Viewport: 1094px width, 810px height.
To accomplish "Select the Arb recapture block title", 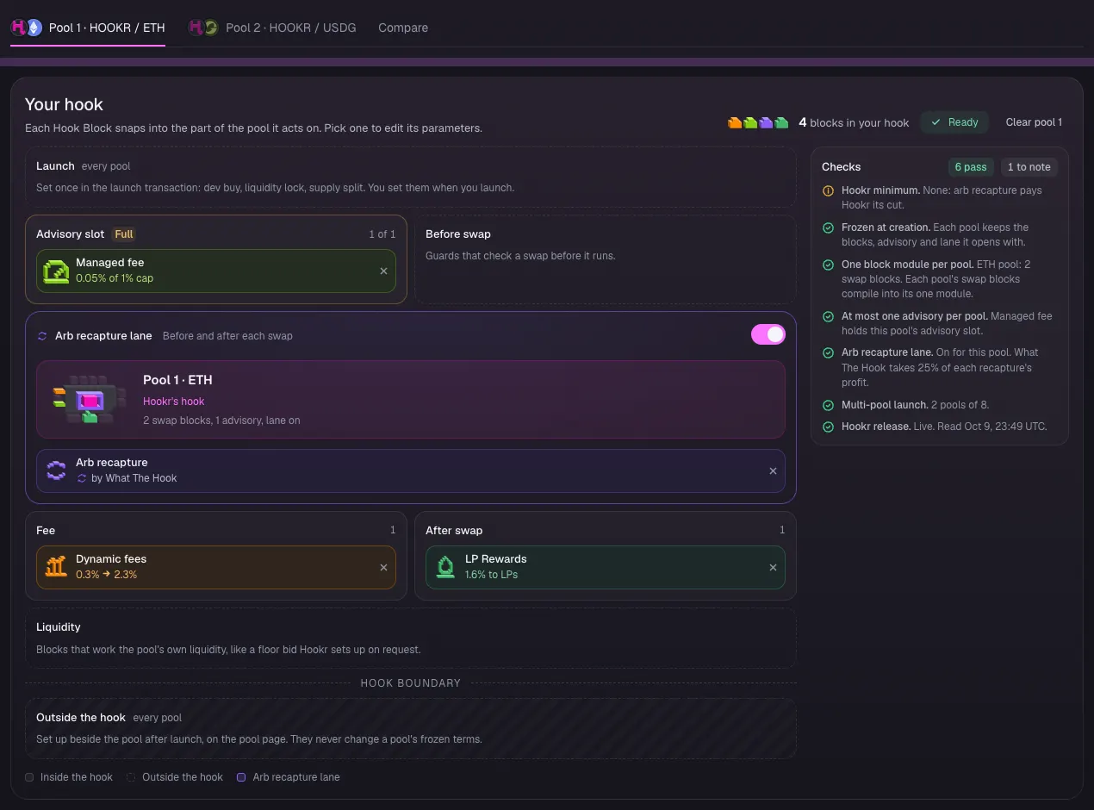I will (x=111, y=463).
